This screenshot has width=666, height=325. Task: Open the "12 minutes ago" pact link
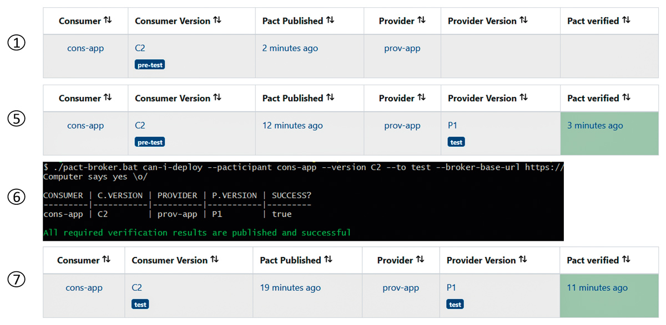click(x=292, y=126)
